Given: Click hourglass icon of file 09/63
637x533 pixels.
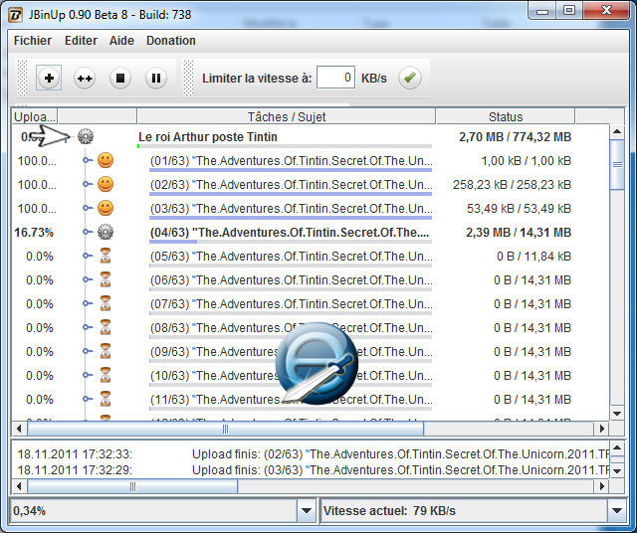Looking at the screenshot, I should click(x=106, y=352).
